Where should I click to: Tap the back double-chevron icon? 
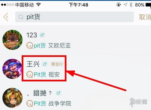pos(6,17)
